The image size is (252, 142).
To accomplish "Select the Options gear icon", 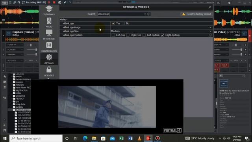I will [x=49, y=57].
